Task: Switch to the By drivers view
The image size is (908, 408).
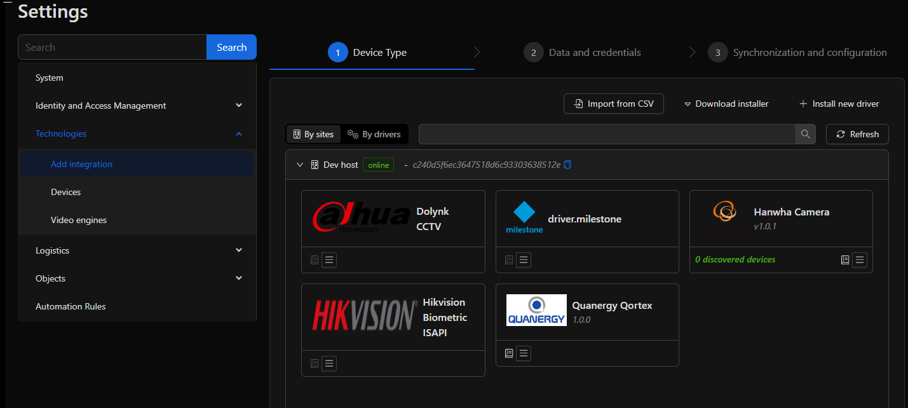Action: [x=374, y=134]
